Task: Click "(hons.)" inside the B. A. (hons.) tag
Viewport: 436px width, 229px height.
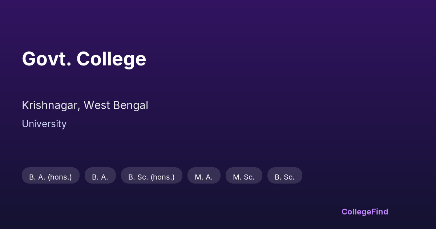Action: pyautogui.click(x=60, y=177)
